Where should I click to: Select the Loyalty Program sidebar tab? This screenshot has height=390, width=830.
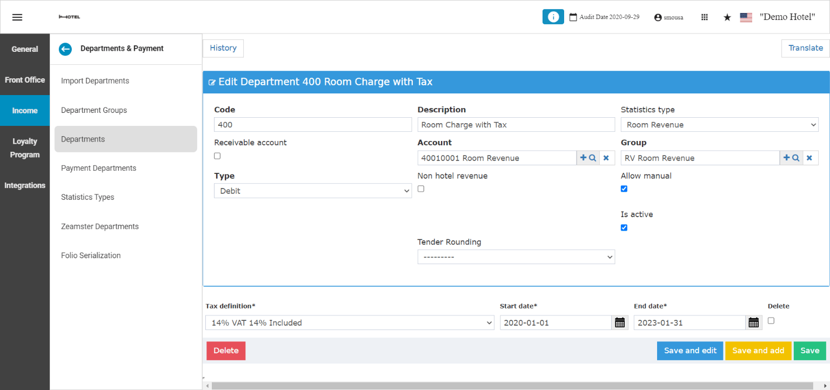[x=25, y=148]
